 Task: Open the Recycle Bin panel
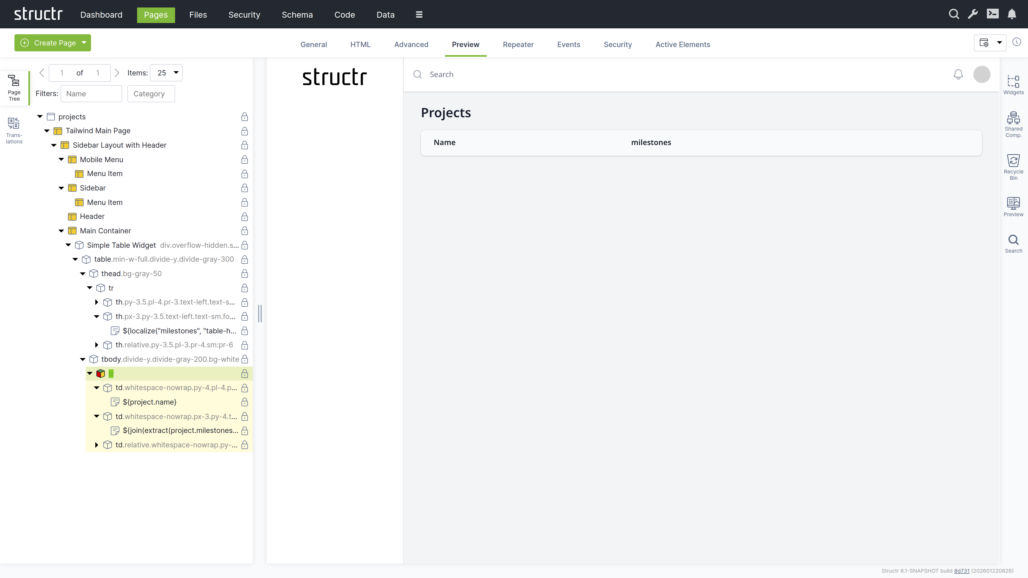coord(1013,167)
